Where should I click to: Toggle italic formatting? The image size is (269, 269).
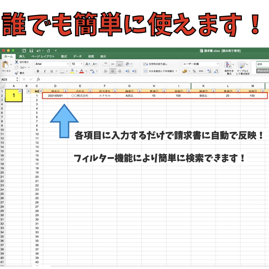[45, 71]
